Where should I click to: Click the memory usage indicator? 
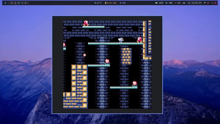111,3
